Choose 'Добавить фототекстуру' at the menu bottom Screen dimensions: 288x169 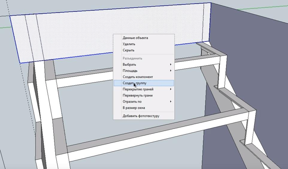pos(141,116)
